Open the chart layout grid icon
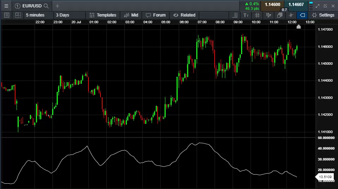The image size is (338, 189). (18, 15)
